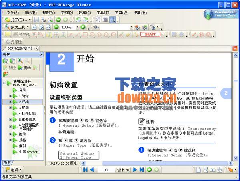Image resolution: width=240 pixels, height=181 pixels.
Task: Select the cloud annotation tool
Action: (x=114, y=34)
